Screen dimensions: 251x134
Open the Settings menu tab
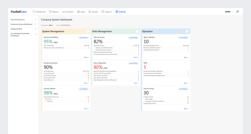(121, 12)
